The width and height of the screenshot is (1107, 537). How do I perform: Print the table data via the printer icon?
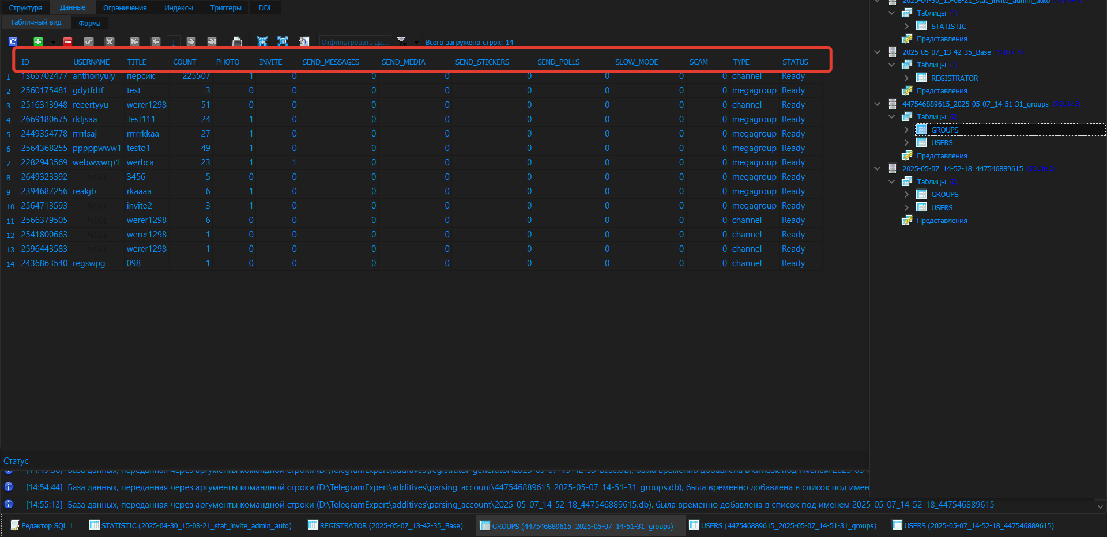pos(237,41)
